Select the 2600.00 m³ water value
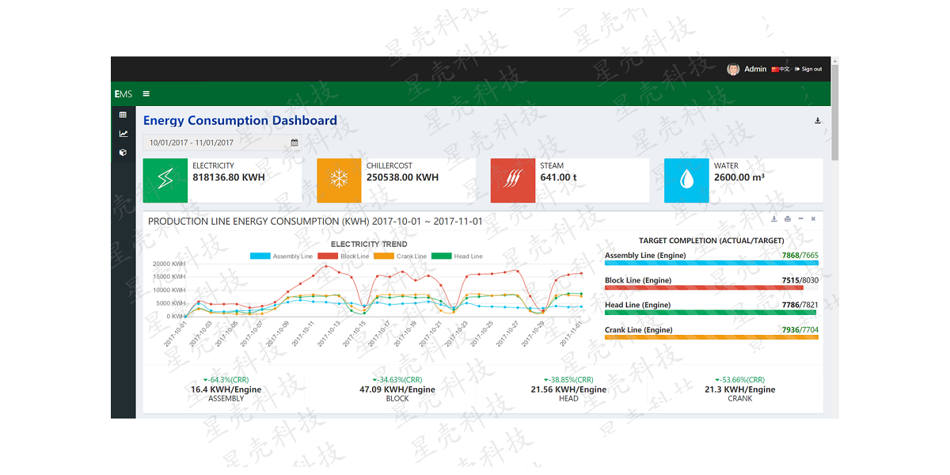 click(739, 177)
